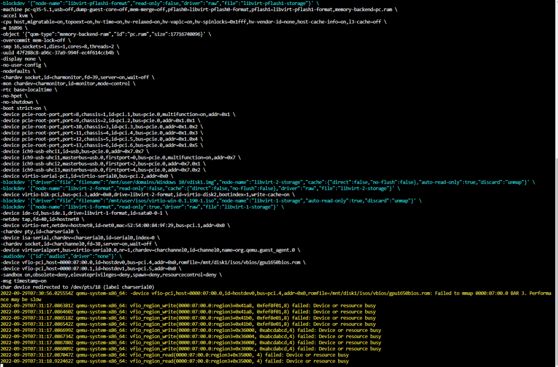558x367 pixels.
Task: Click the '-m 16896' line
Action: (15, 28)
